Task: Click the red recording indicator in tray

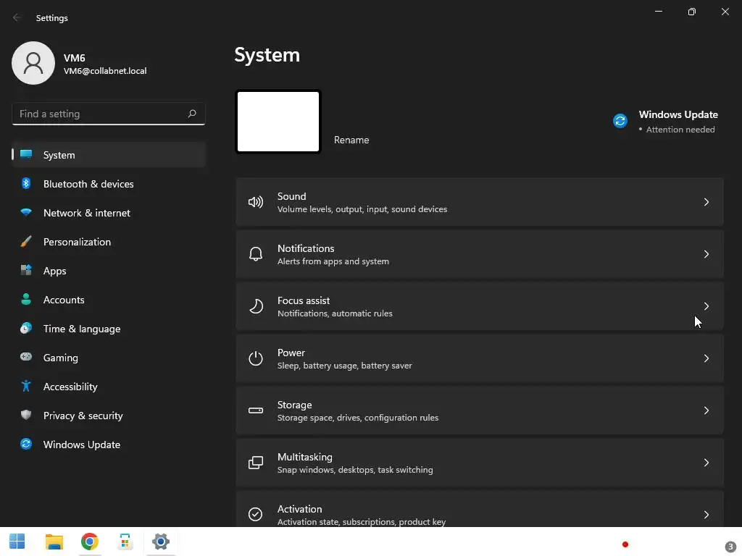Action: click(x=625, y=544)
